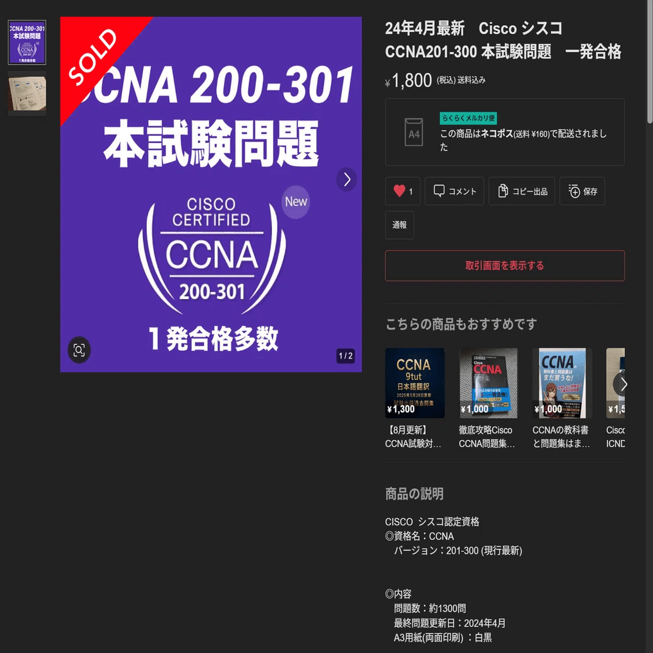Viewport: 653px width, 653px height.
Task: Select the second document photo thumbnail
Action: [x=27, y=93]
